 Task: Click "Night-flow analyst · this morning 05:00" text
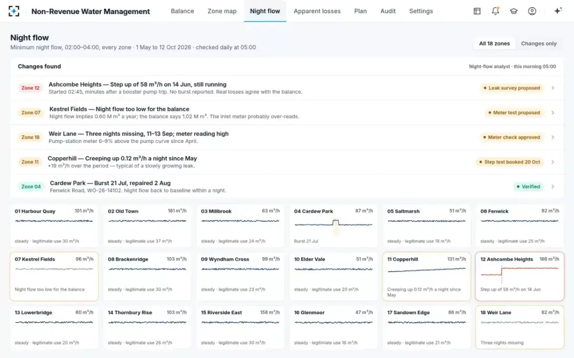512,67
